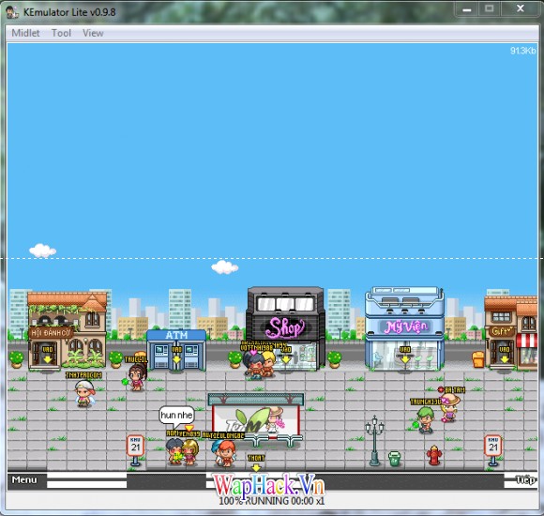544x516 pixels.
Task: Click the street lamp post
Action: 374,441
